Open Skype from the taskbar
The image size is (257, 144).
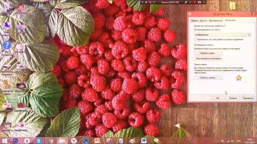(x=39, y=141)
